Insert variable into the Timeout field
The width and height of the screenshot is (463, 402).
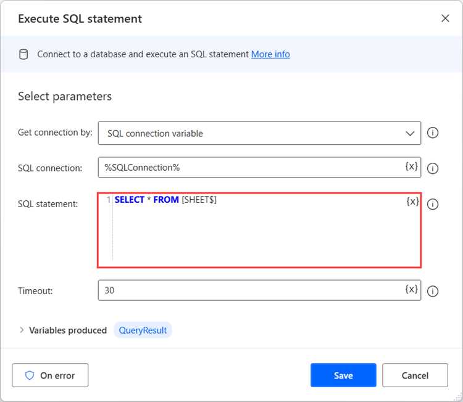[x=412, y=289]
